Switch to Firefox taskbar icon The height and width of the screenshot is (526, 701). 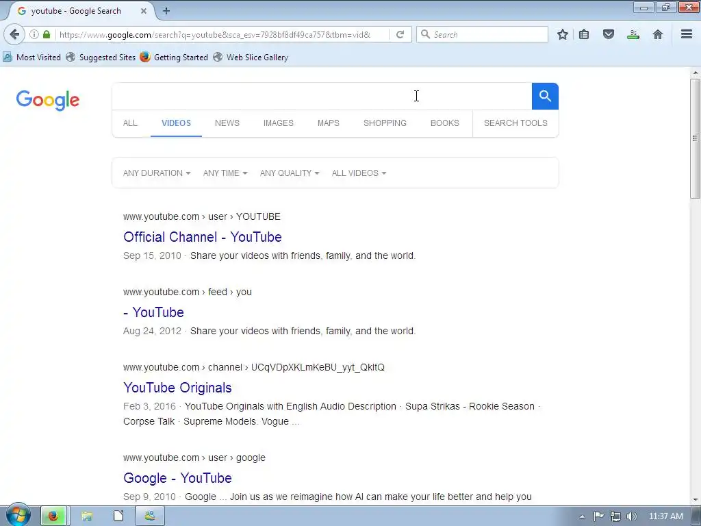click(x=53, y=516)
